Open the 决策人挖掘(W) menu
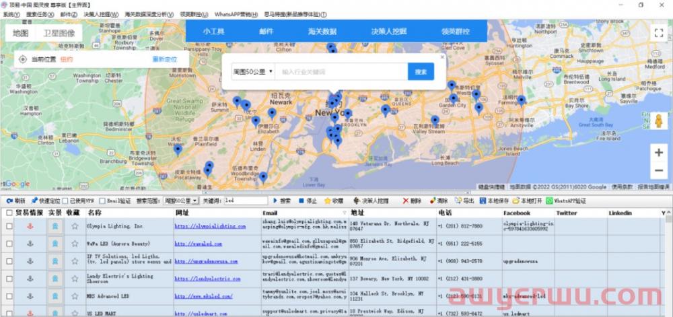Image resolution: width=673 pixels, height=317 pixels. point(101,14)
